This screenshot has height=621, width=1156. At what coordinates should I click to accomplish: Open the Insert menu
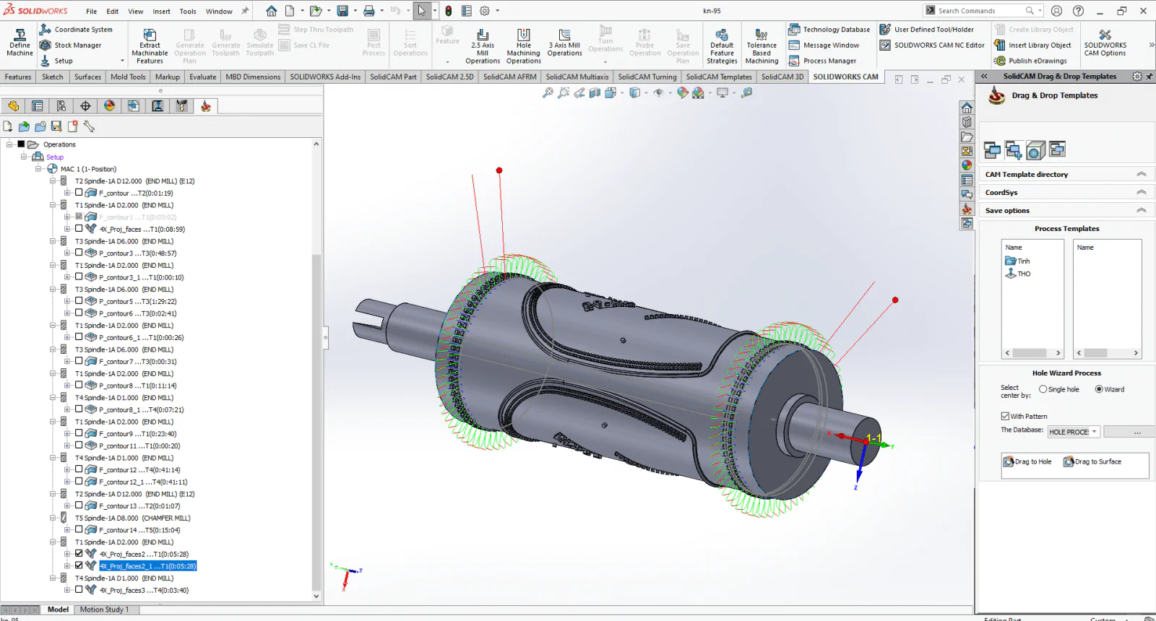click(x=161, y=11)
